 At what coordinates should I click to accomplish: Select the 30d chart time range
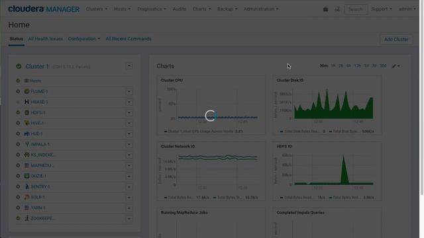(x=383, y=66)
